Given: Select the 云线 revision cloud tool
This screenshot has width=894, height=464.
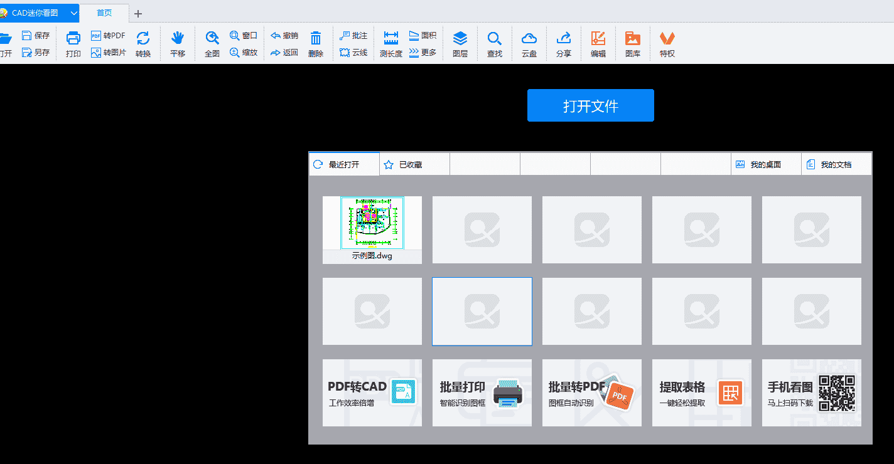Looking at the screenshot, I should pos(353,53).
